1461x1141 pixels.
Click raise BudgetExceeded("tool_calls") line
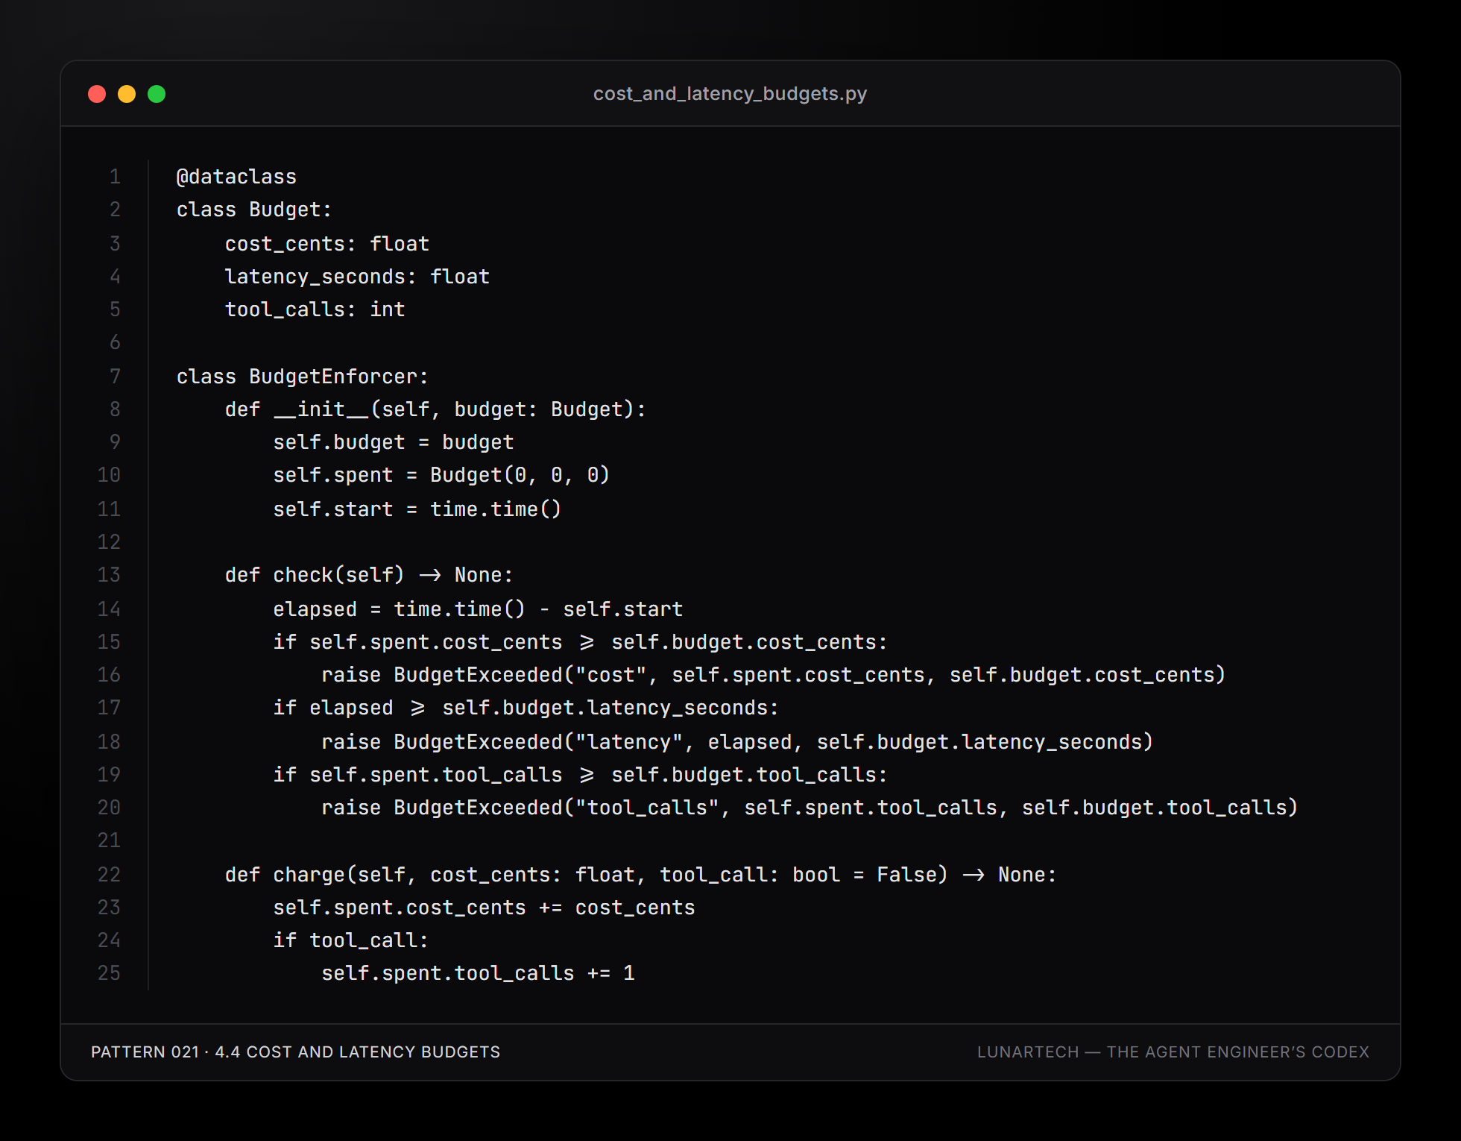(x=810, y=808)
